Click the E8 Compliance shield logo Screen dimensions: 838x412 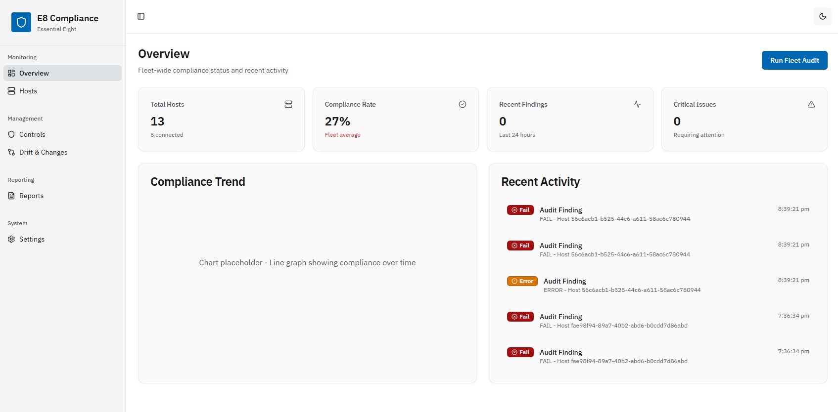tap(21, 22)
